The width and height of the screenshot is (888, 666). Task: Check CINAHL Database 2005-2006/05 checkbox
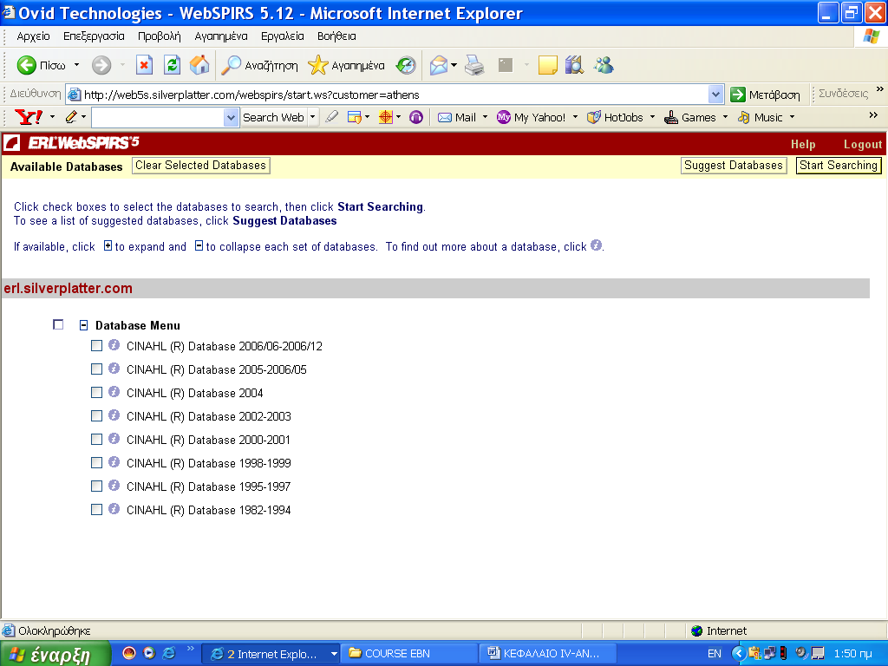97,369
